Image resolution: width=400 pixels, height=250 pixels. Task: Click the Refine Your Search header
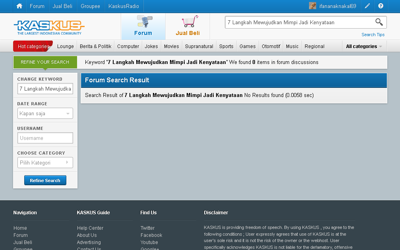point(45,62)
